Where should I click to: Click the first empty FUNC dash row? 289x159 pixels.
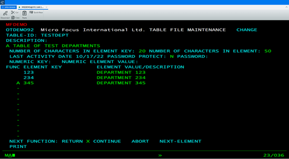[x=18, y=88]
